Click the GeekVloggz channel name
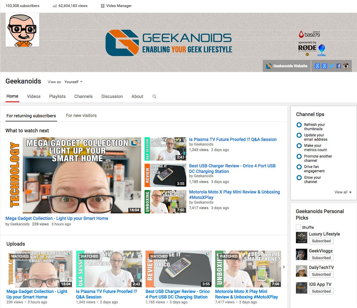 pyautogui.click(x=320, y=251)
